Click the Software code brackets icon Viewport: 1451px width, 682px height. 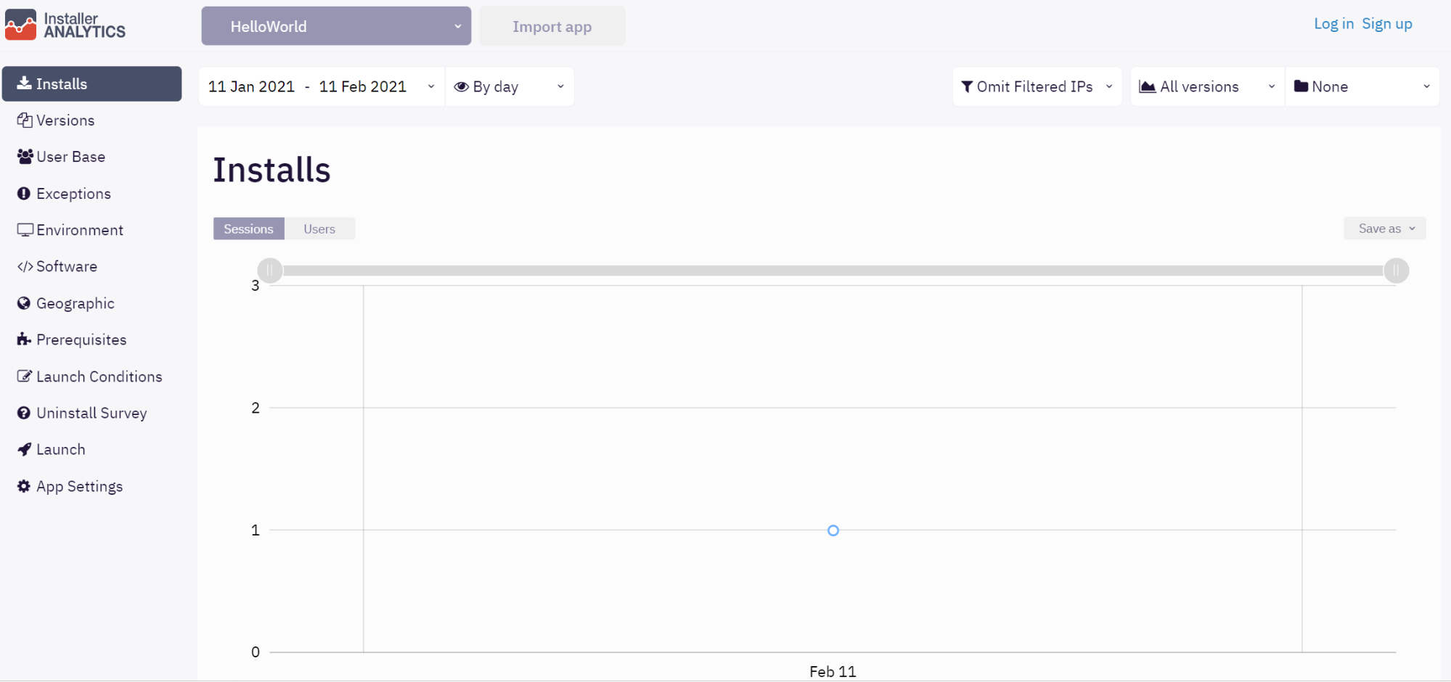pyautogui.click(x=25, y=266)
